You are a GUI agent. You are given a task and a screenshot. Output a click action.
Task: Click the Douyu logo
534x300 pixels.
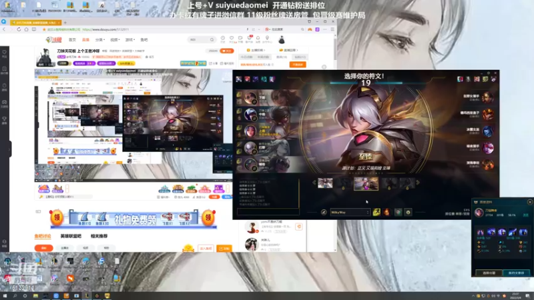(54, 40)
